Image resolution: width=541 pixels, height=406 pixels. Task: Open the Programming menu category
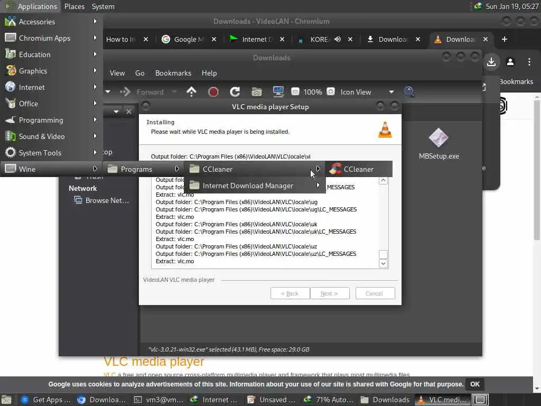tap(51, 120)
